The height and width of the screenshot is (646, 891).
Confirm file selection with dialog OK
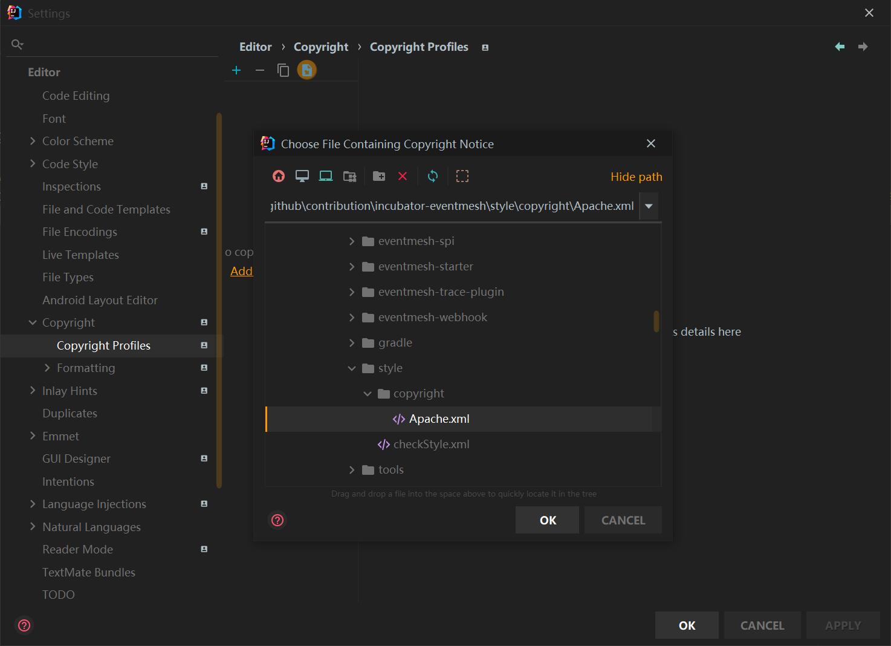click(548, 520)
